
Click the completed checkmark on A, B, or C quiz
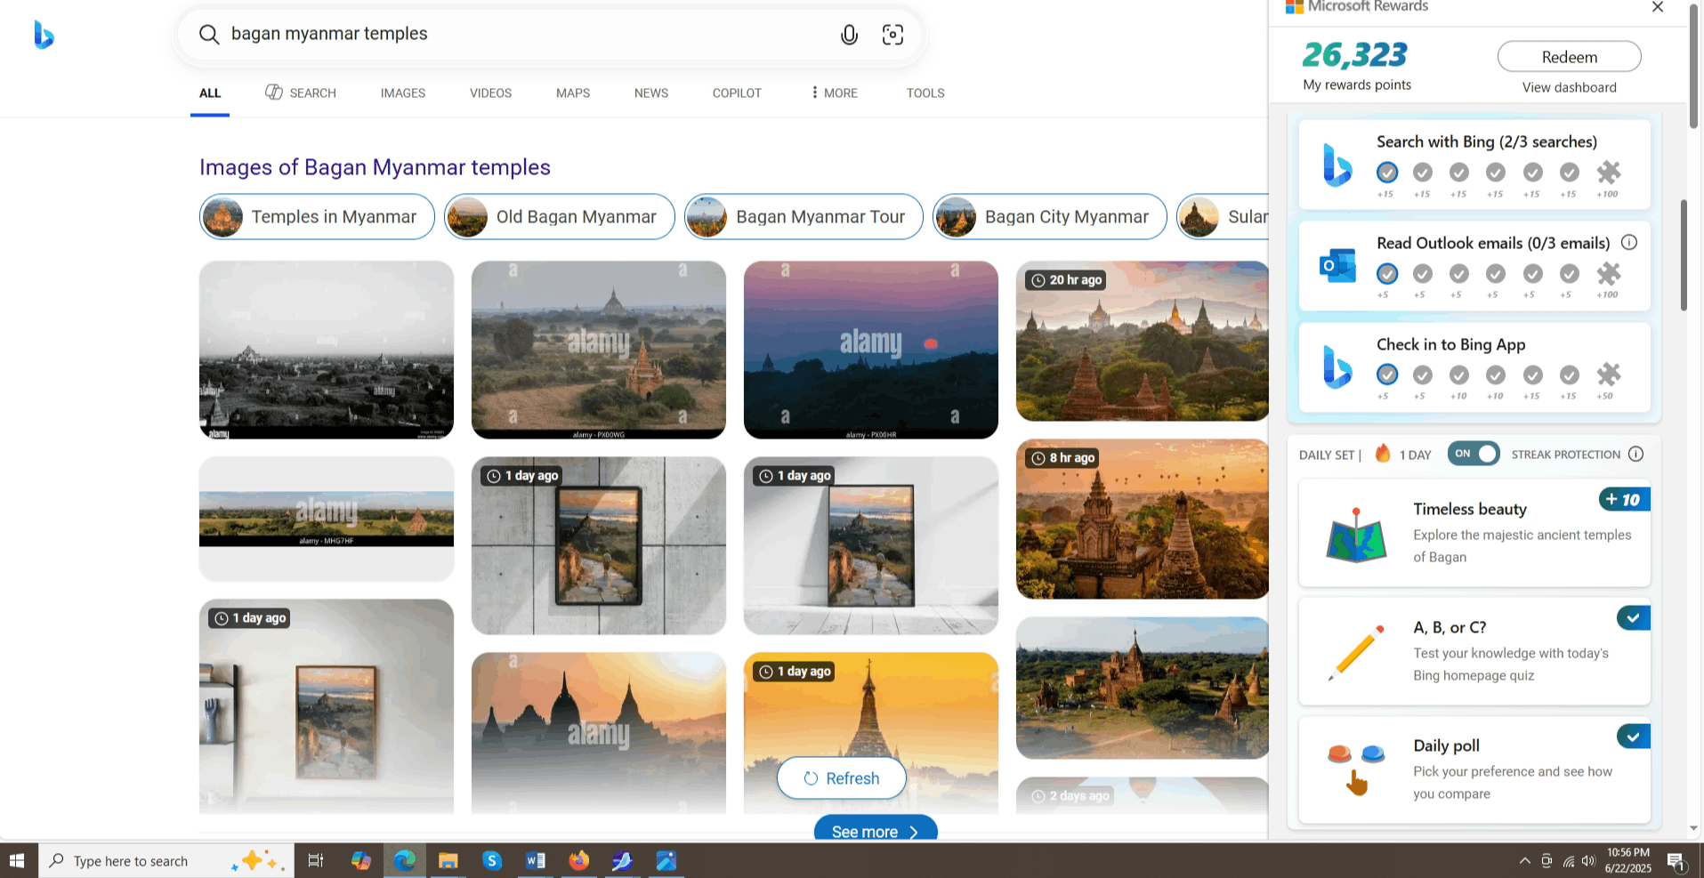tap(1633, 617)
